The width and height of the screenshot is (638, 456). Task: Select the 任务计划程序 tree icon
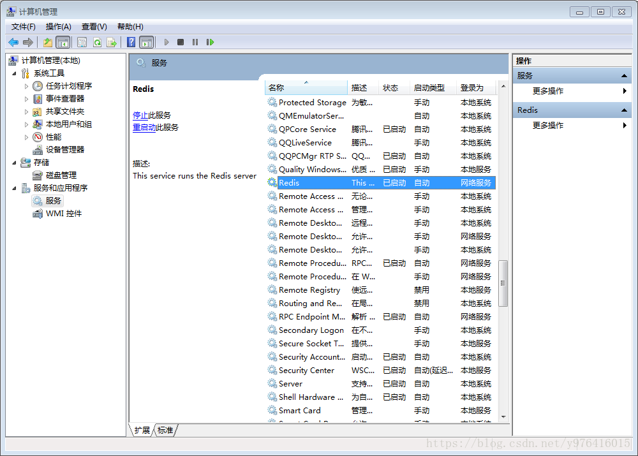(38, 86)
